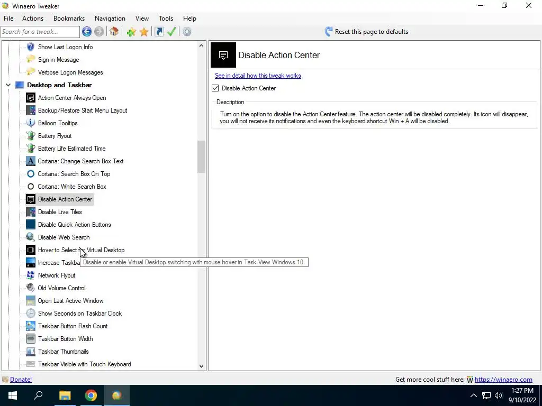Open File Explorer from the taskbar
Image resolution: width=542 pixels, height=406 pixels.
(x=65, y=395)
